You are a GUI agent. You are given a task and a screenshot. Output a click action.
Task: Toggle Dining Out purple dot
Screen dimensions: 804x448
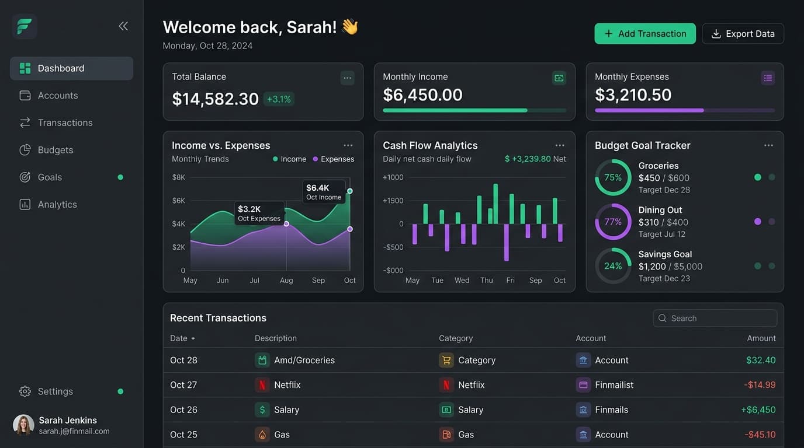click(x=758, y=222)
